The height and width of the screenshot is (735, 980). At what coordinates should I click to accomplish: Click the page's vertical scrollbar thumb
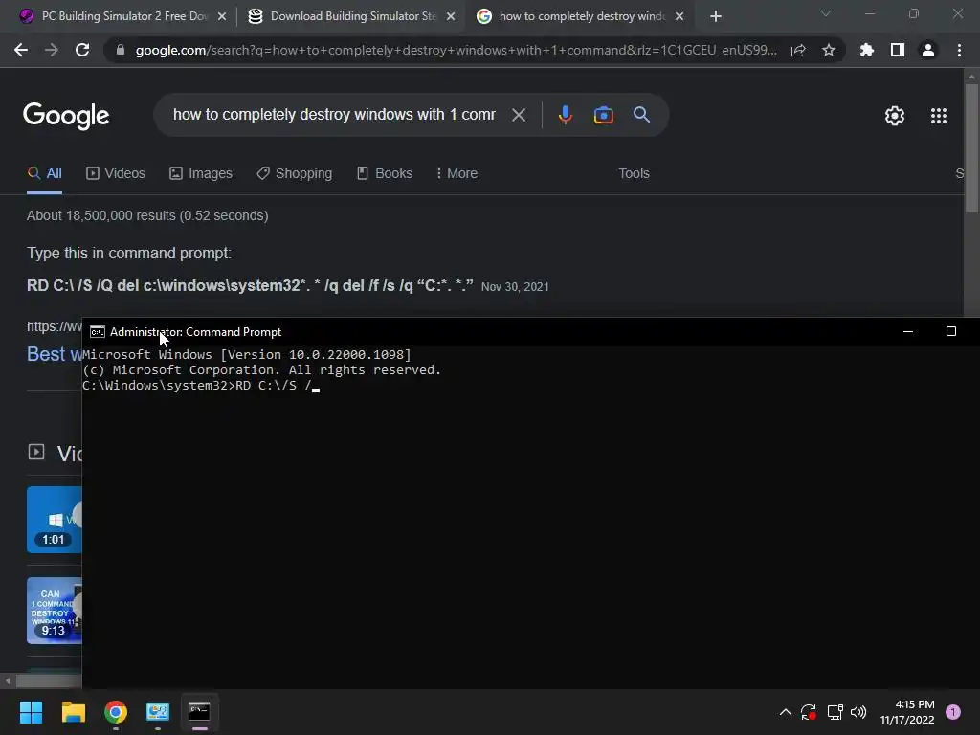(x=971, y=148)
